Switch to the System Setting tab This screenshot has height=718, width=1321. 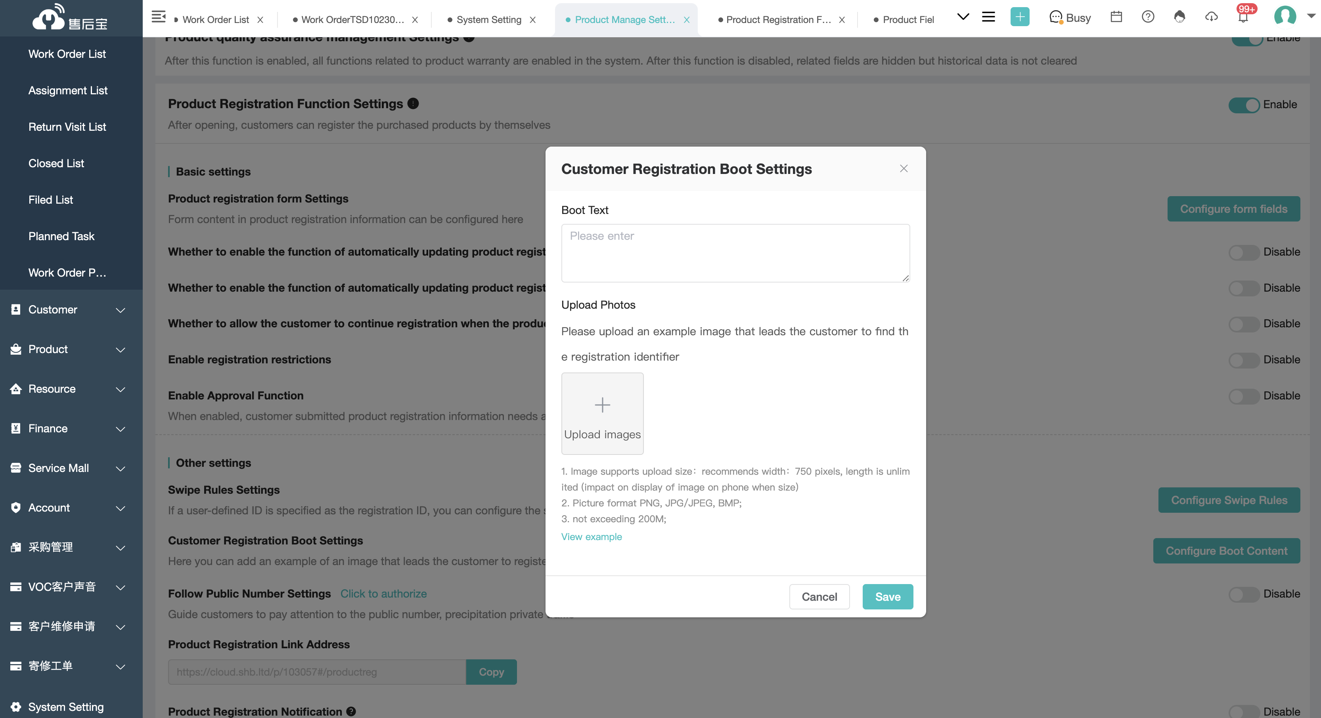point(489,19)
